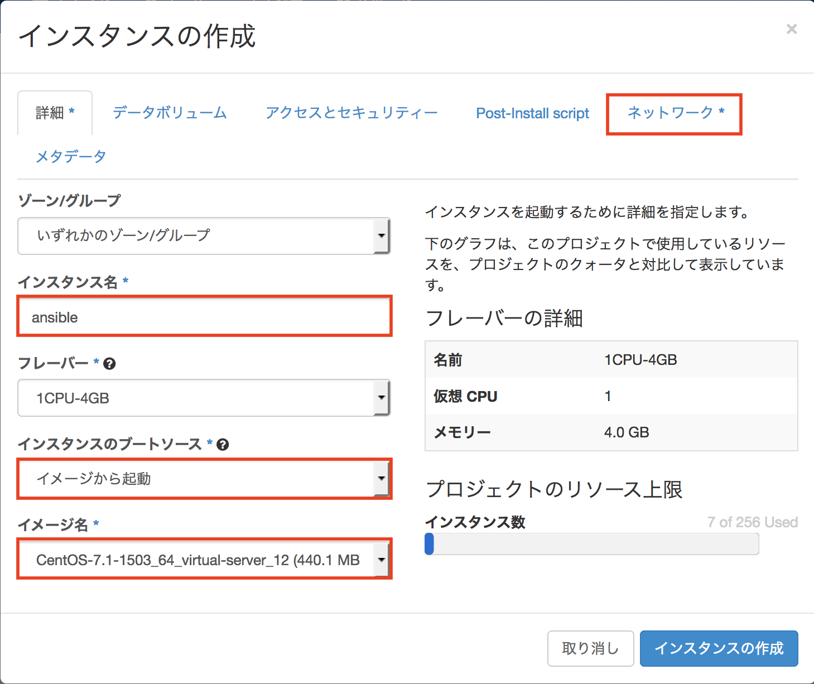Click the インスタンスの作成 button
814x684 pixels.
pyautogui.click(x=719, y=648)
